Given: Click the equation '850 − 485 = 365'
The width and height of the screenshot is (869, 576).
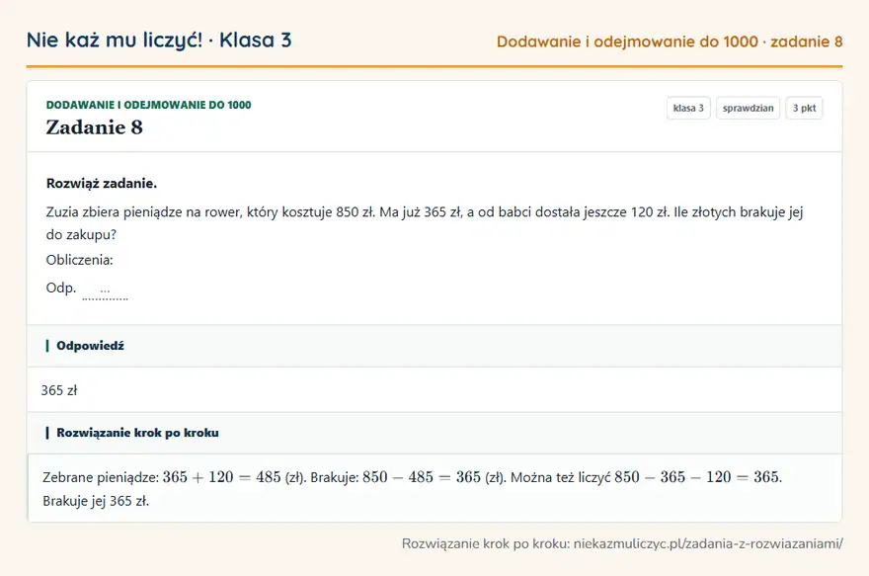Looking at the screenshot, I should click(422, 477).
